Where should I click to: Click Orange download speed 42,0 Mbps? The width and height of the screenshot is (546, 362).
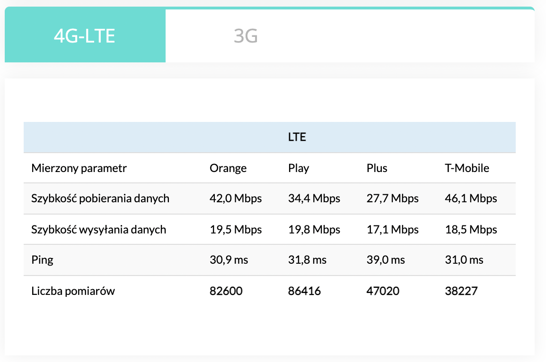click(x=236, y=198)
